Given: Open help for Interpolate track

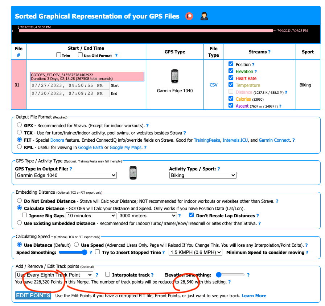Looking at the screenshot, I should click(152, 275).
